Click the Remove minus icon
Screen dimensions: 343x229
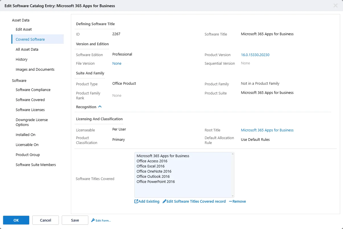coord(230,202)
